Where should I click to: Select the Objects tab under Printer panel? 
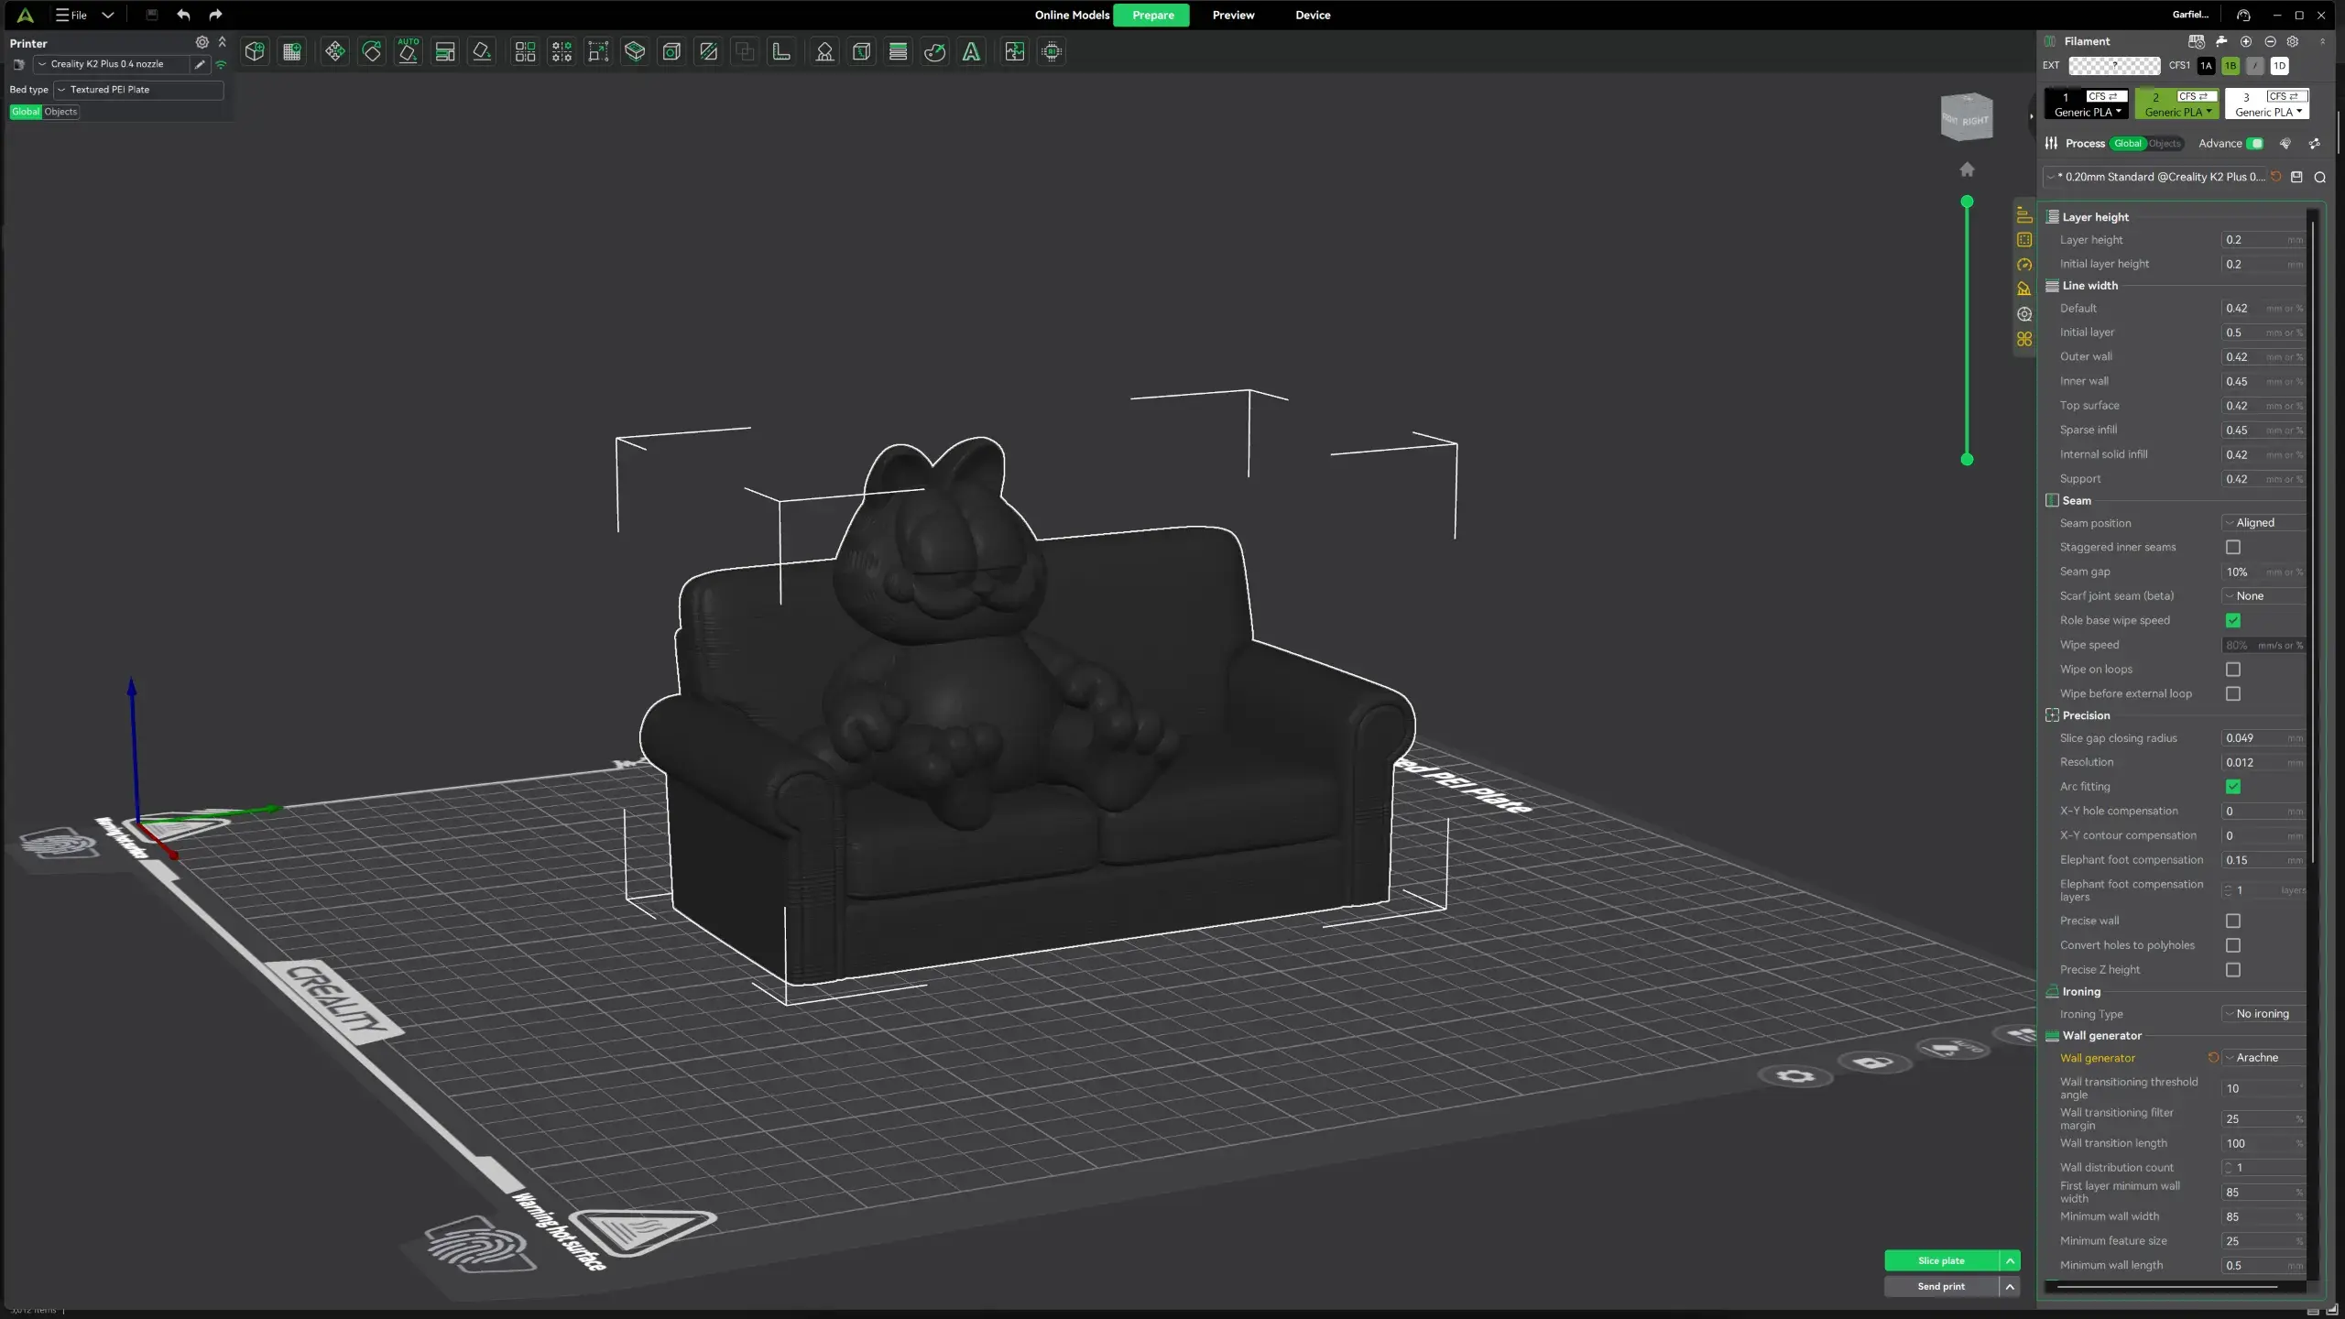[x=60, y=112]
